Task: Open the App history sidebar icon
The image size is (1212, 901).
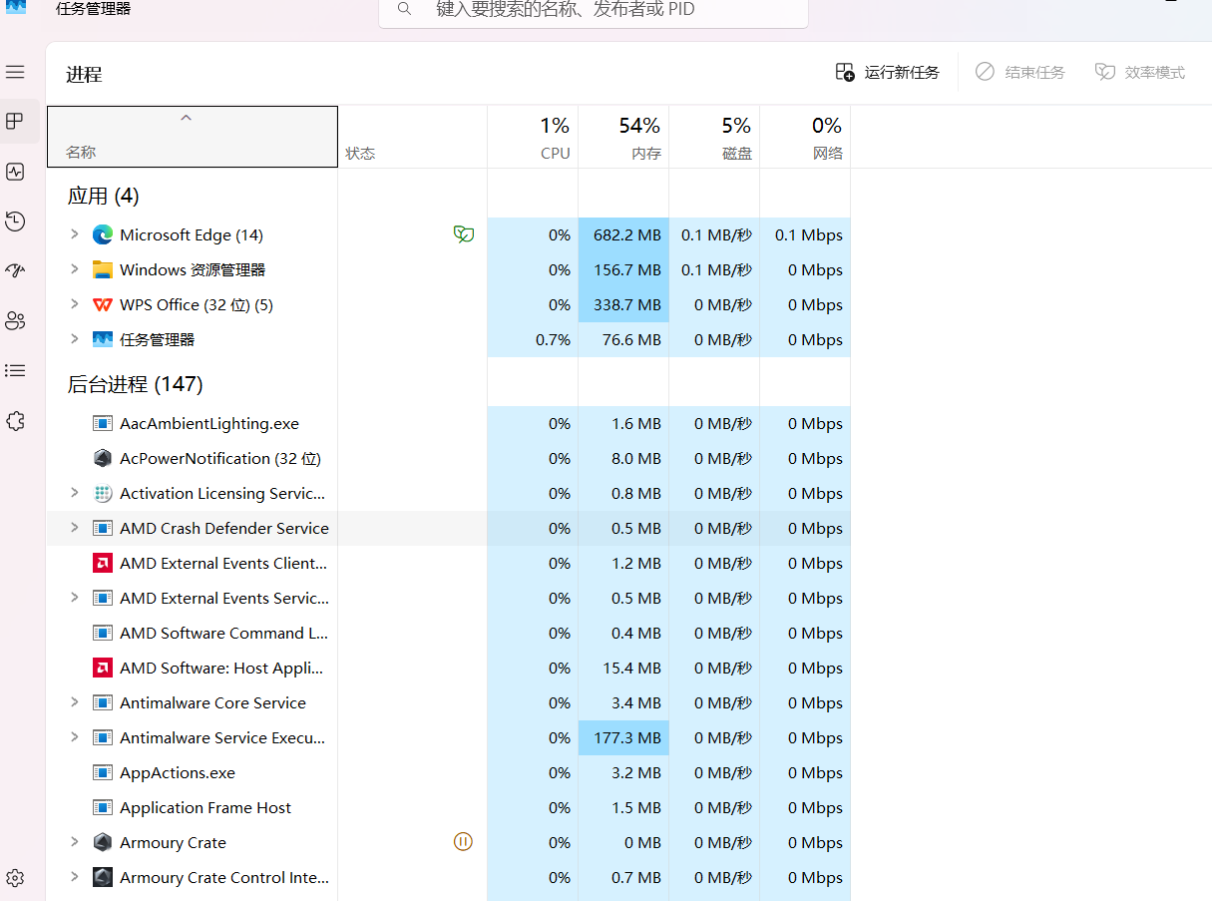Action: [15, 222]
